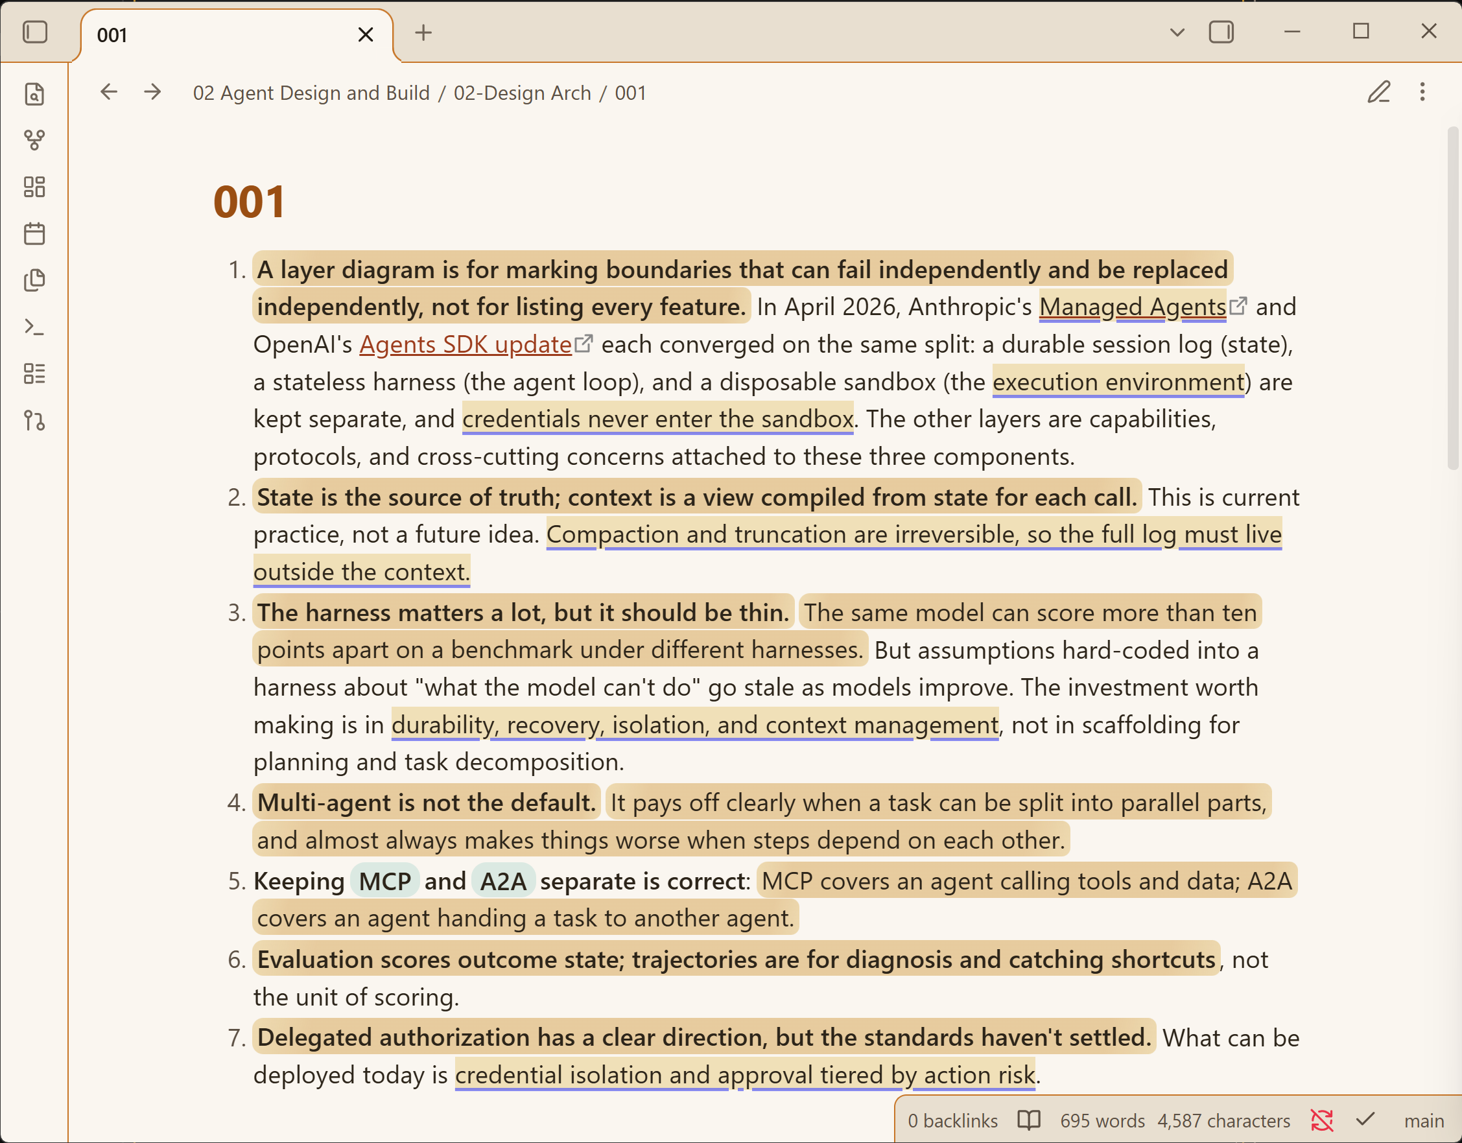1462x1143 pixels.
Task: Click the vertical scrollbar thumb
Action: (x=1453, y=298)
